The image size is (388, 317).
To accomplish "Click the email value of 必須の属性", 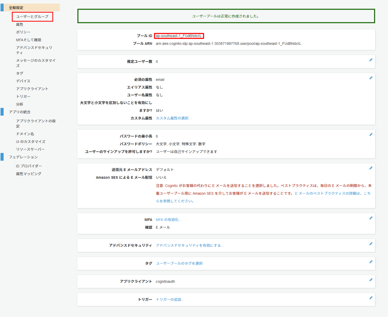I will point(160,79).
